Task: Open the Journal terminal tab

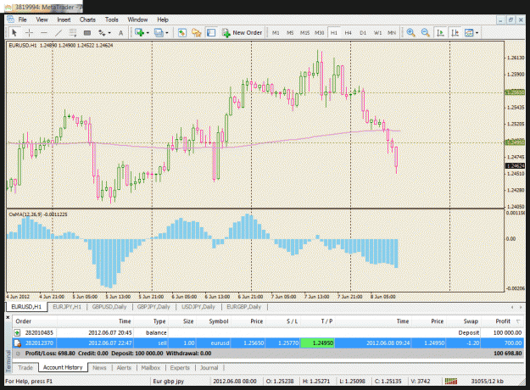Action: tap(209, 368)
